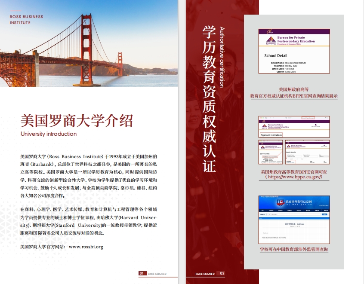This screenshot has width=364, height=284.
Task: Click the line ending "各大知名公司深度合作。"
Action: pyautogui.click(x=43, y=195)
